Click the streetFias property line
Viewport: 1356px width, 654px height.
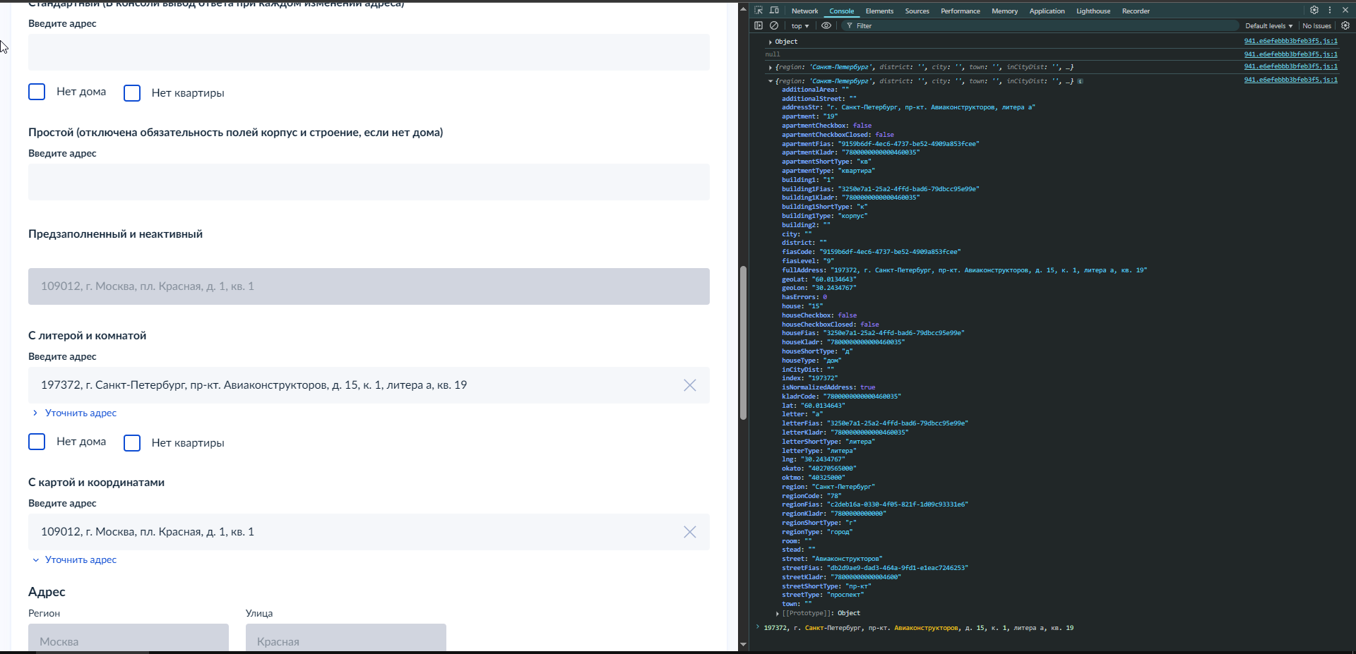(874, 568)
